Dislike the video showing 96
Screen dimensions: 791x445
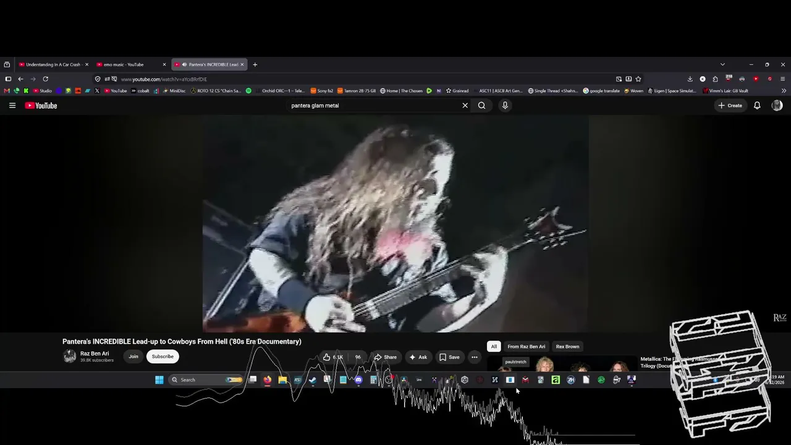click(358, 357)
